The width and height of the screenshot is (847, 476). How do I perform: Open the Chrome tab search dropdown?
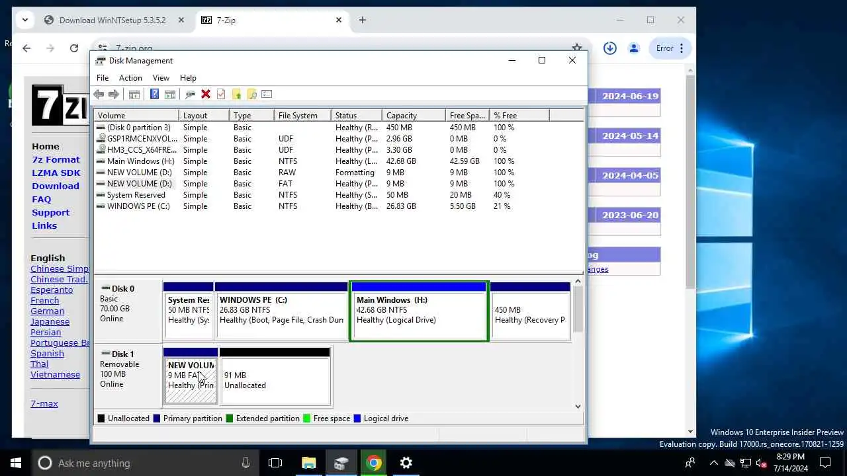pos(24,20)
